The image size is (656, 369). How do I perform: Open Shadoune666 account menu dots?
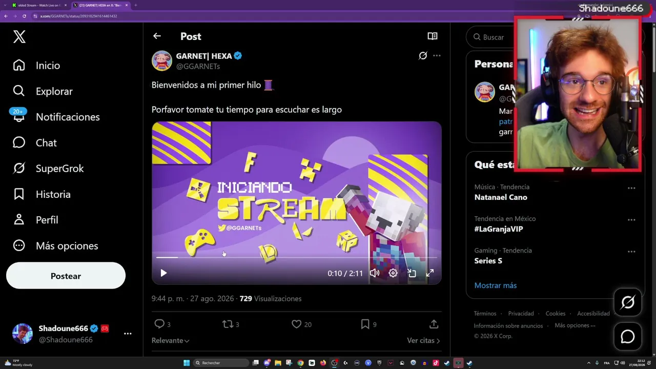[x=128, y=334]
